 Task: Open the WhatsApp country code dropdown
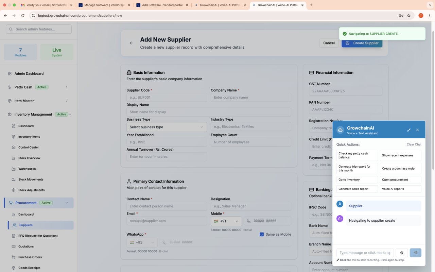[142, 242]
